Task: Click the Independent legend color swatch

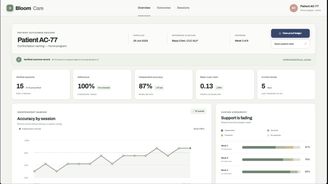Action: [222, 130]
